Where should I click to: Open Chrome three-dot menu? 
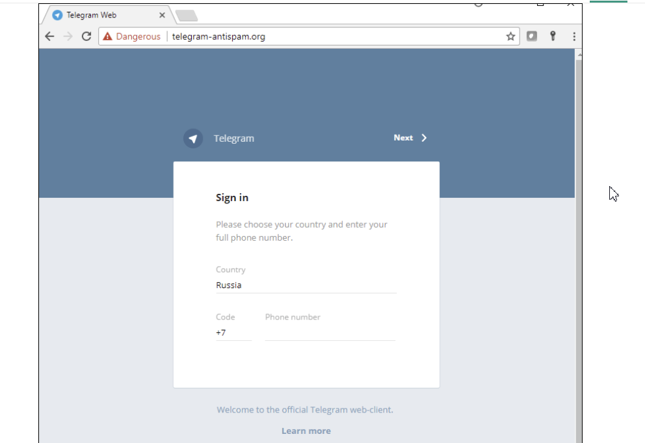tap(574, 36)
